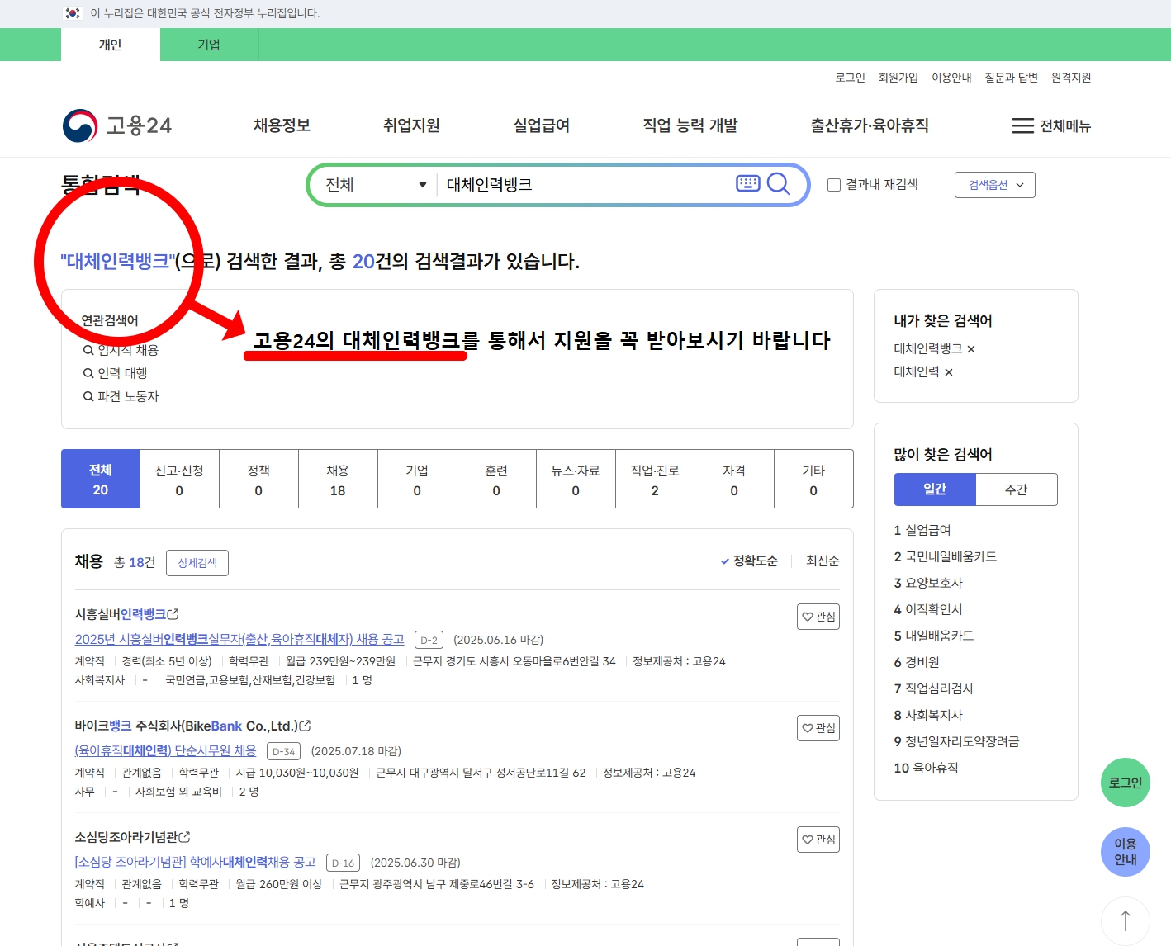
Task: Click the 고용24 logo
Action: [117, 125]
